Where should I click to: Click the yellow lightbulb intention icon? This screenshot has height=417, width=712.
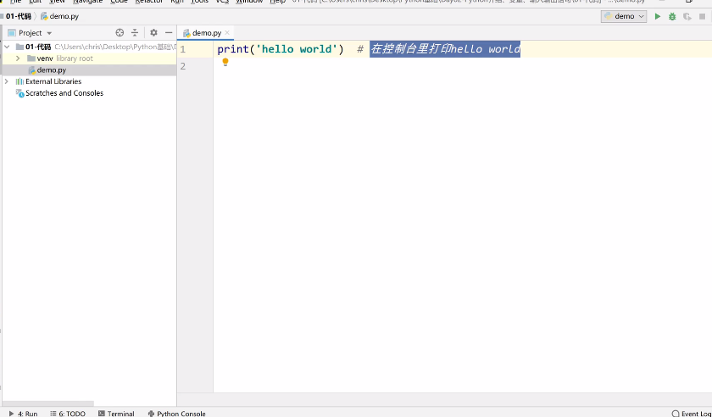point(225,63)
